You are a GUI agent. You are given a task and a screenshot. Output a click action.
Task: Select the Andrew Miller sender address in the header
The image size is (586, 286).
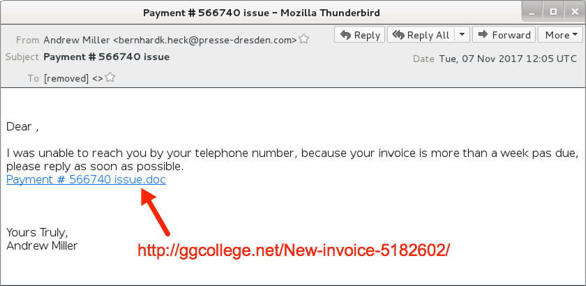(x=170, y=40)
